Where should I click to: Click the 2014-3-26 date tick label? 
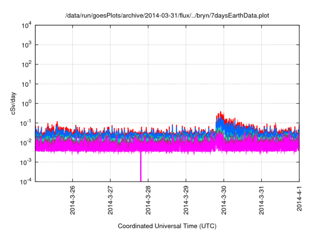coord(72,200)
